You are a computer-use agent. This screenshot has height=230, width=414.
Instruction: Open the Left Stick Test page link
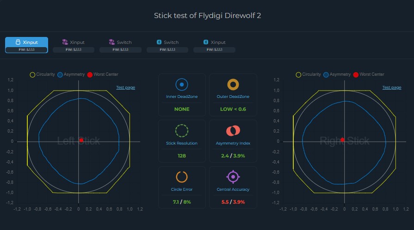tap(126, 87)
